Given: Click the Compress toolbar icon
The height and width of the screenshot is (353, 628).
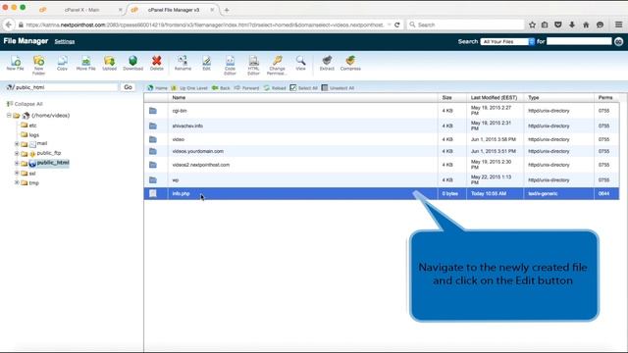Looking at the screenshot, I should tap(350, 63).
